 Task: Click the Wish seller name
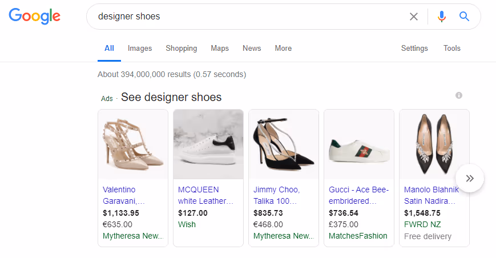tap(187, 224)
